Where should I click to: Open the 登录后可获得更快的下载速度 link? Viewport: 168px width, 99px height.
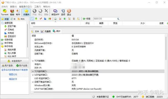(15, 70)
